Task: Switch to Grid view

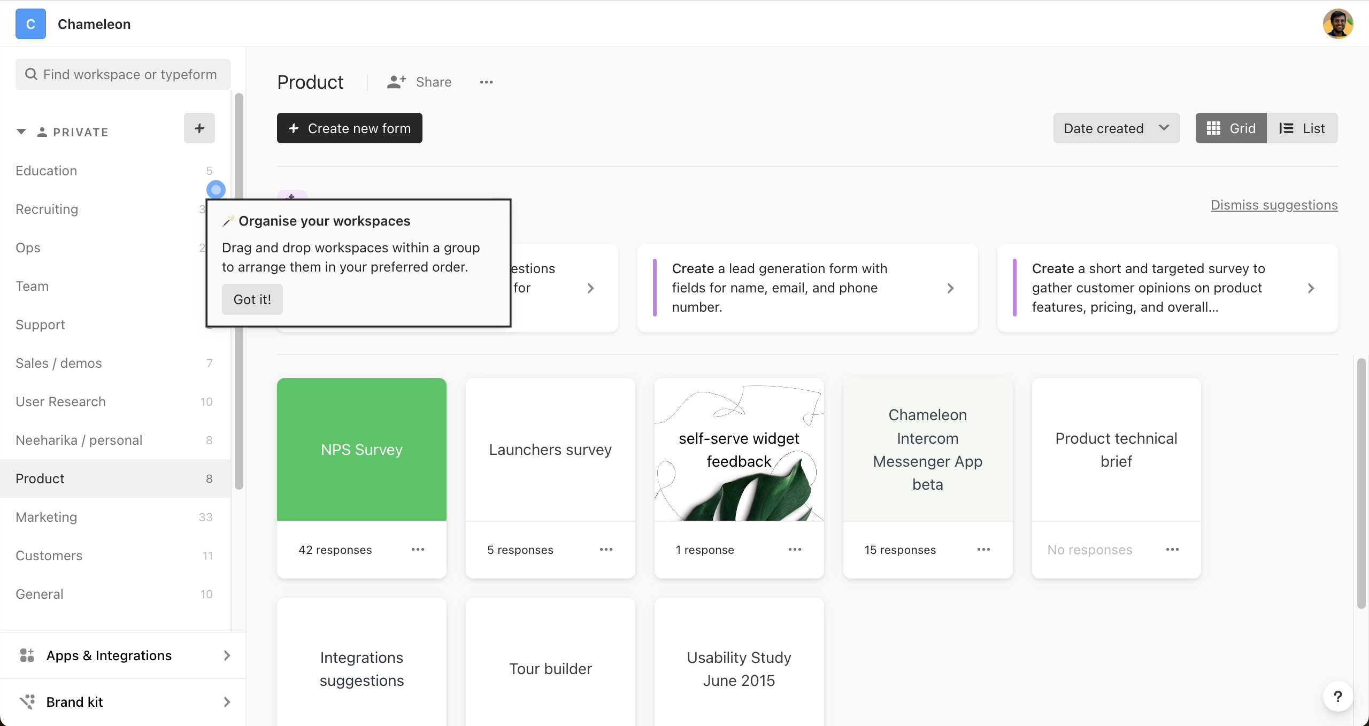Action: (x=1231, y=128)
